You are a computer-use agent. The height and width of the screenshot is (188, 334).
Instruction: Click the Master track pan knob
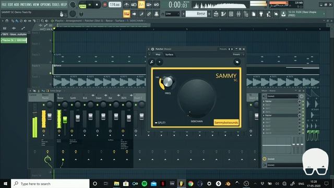pyautogui.click(x=50, y=104)
